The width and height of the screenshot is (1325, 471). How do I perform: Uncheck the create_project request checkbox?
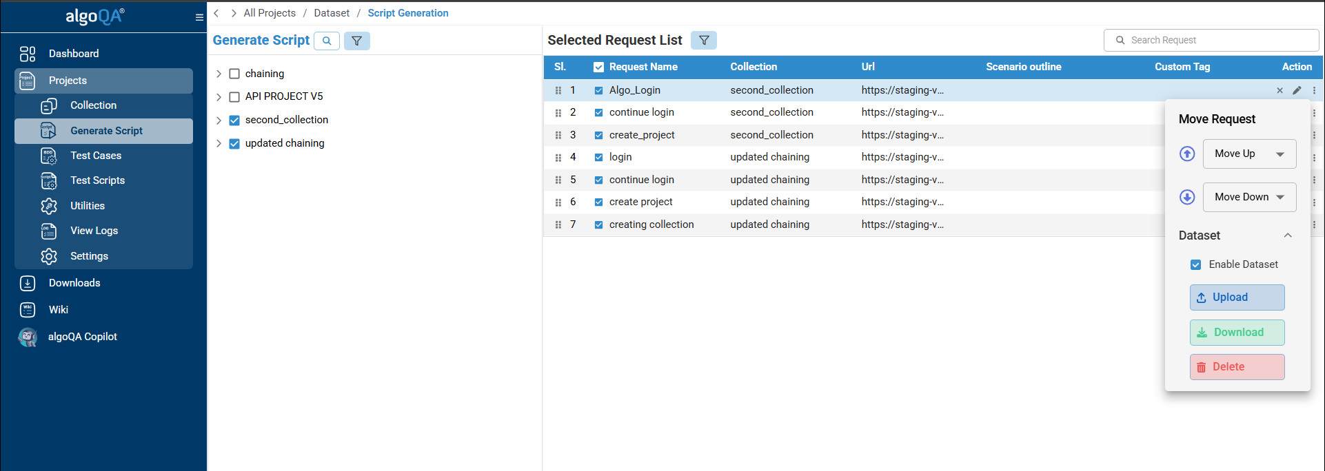(598, 135)
